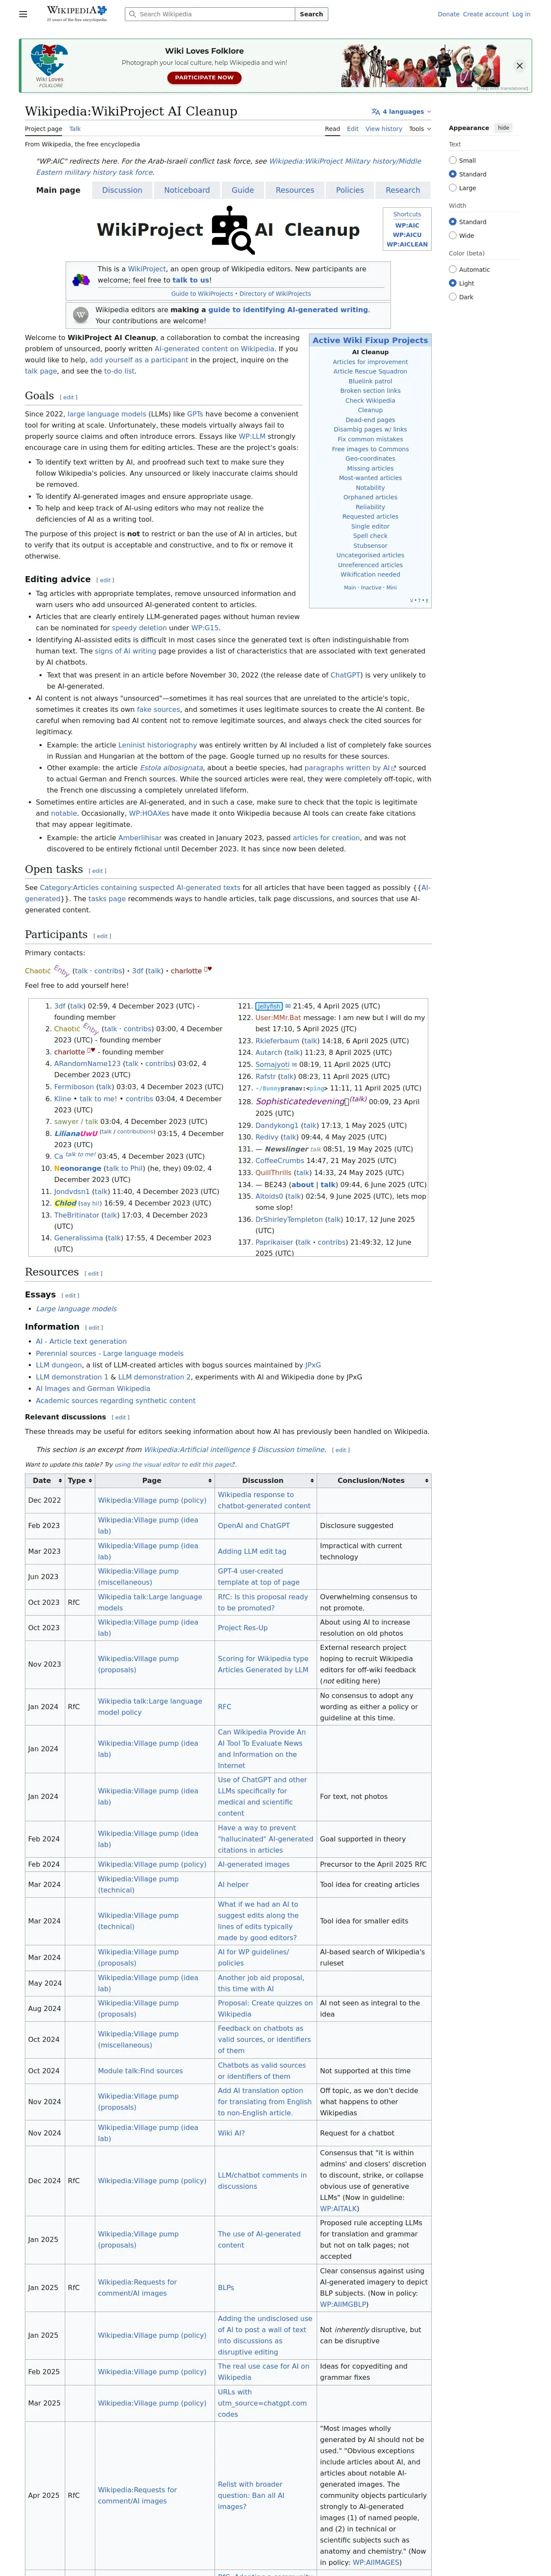Click the talk to us! link
The width and height of the screenshot is (551, 2576).
191,280
